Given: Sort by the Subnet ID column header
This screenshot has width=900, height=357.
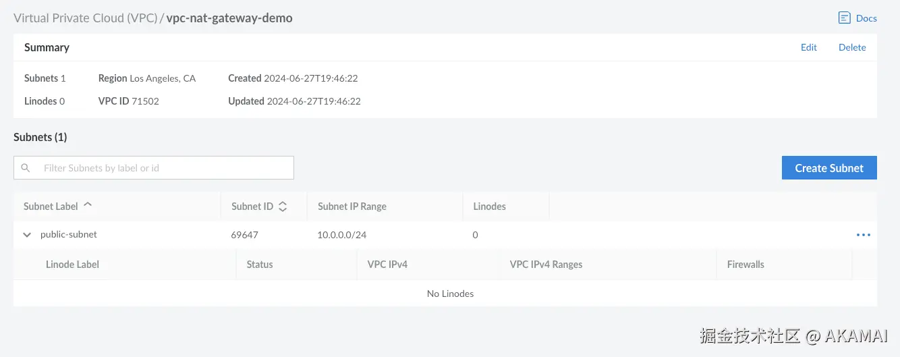Looking at the screenshot, I should tap(252, 207).
